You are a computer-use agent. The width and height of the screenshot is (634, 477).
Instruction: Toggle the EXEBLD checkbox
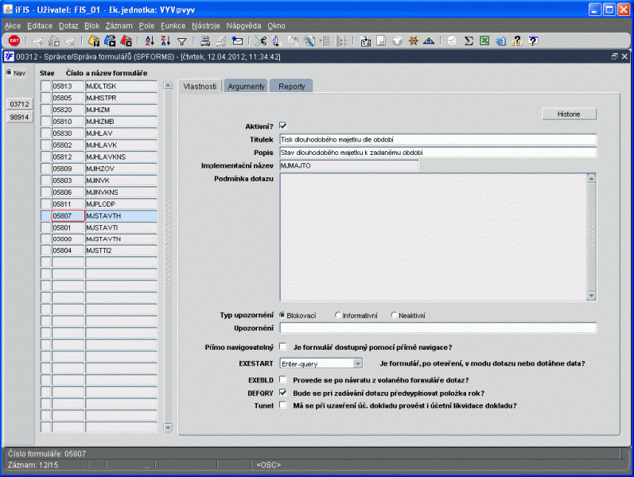click(283, 379)
